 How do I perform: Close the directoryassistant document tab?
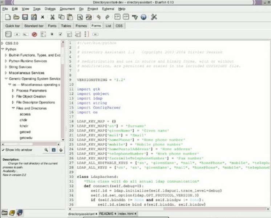coord(96,214)
